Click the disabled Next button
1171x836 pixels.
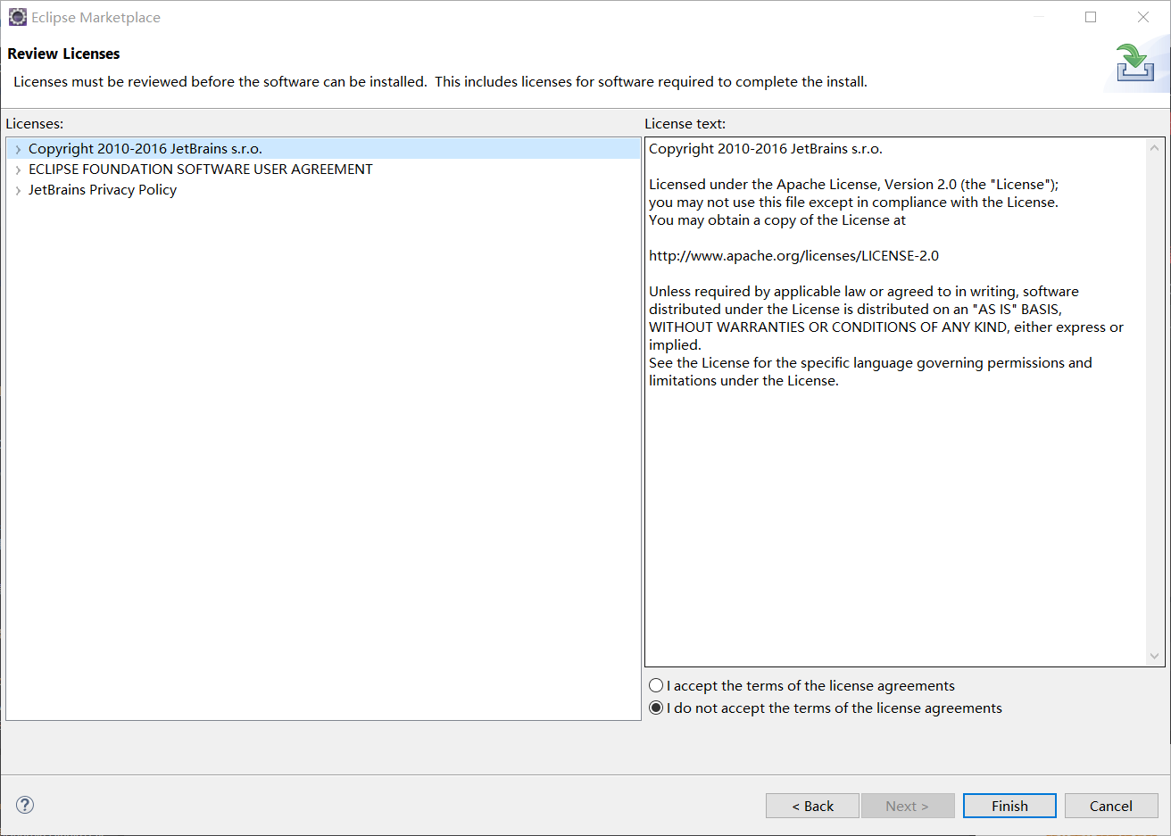[908, 806]
